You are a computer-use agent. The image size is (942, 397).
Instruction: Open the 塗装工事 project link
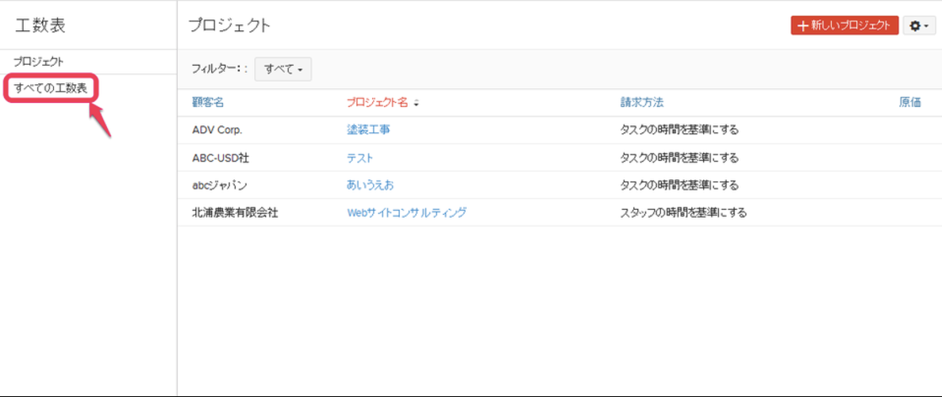coord(368,130)
